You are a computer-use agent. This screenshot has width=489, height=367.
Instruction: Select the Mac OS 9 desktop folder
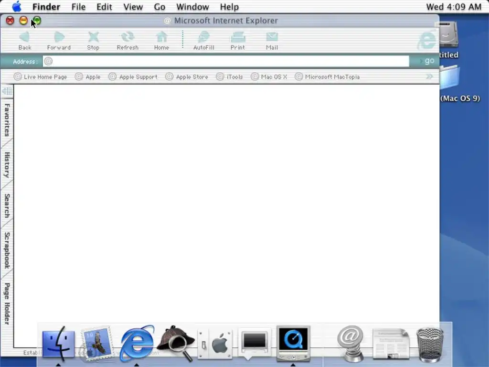tap(449, 77)
